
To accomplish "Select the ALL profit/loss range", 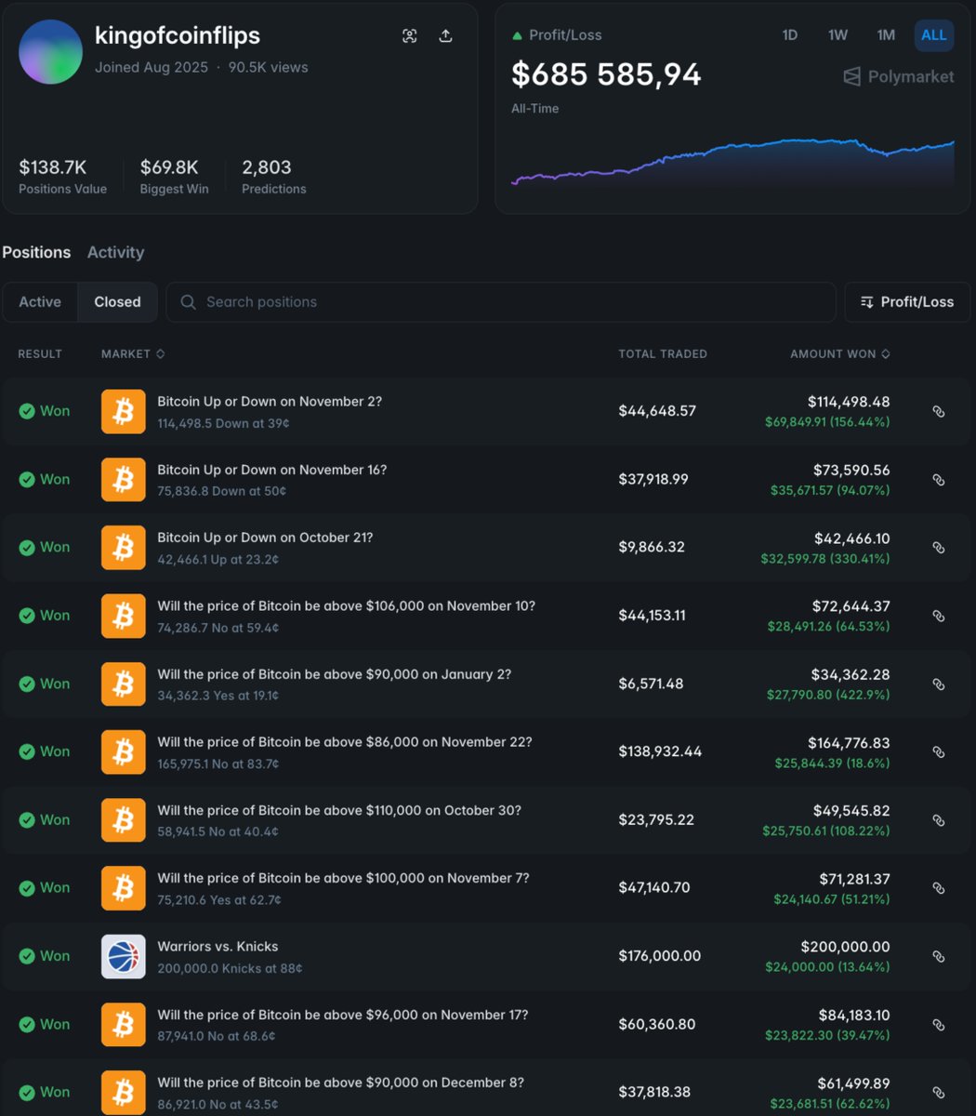I will point(934,35).
